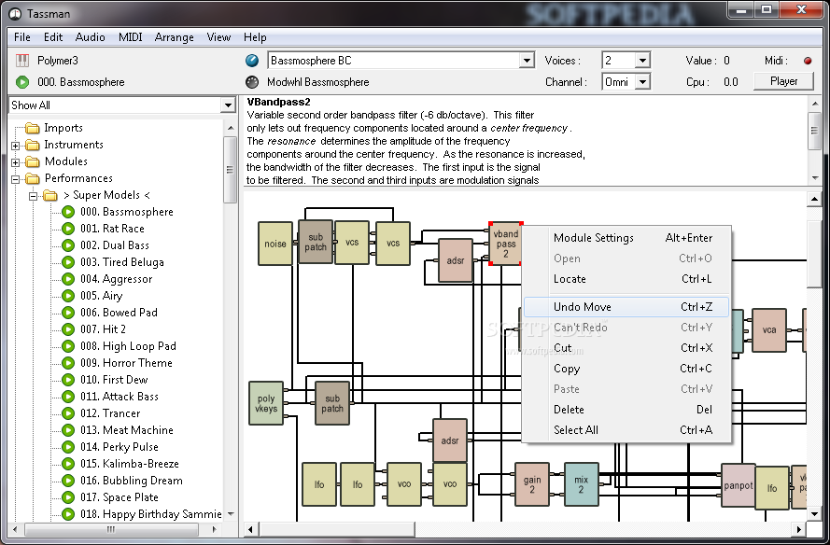Click the > Super Models < folder icon

(x=50, y=195)
